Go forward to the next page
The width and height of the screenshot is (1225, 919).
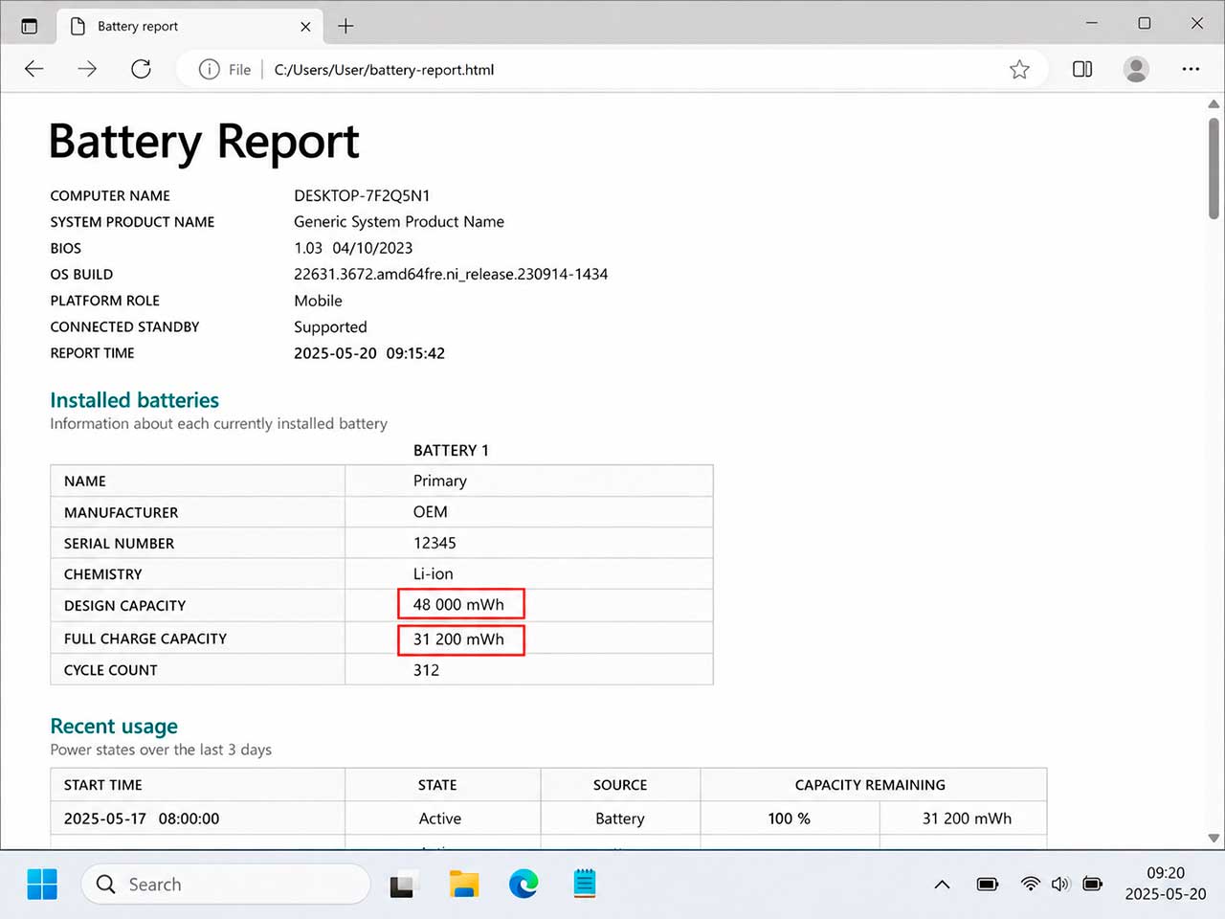pyautogui.click(x=87, y=69)
